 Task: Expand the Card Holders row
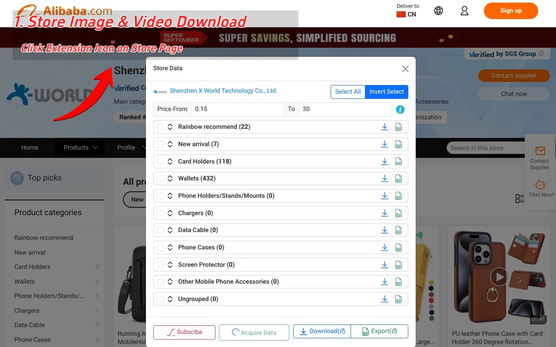click(x=170, y=161)
